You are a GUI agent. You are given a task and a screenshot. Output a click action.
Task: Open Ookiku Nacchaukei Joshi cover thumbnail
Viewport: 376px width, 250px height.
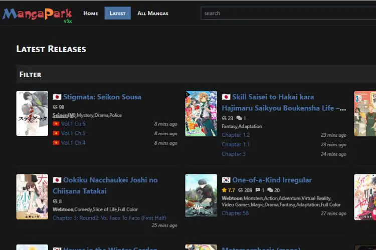tap(32, 196)
